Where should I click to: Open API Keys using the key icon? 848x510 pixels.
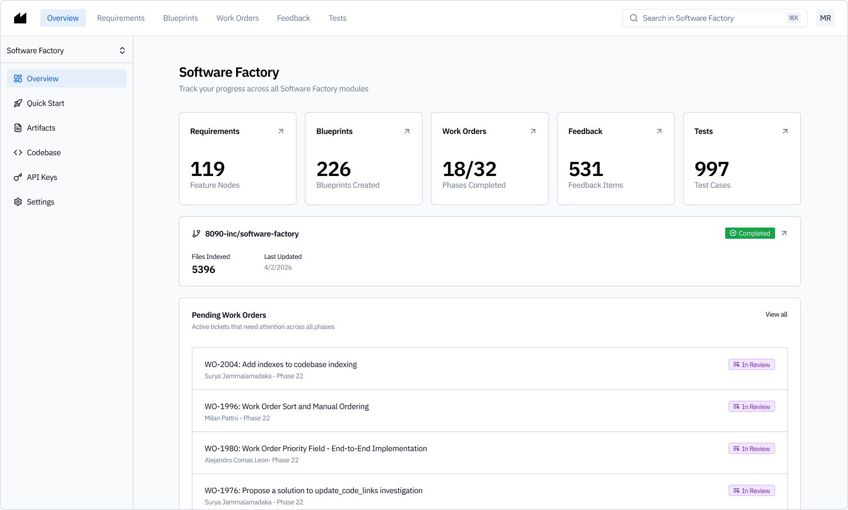[x=17, y=177]
